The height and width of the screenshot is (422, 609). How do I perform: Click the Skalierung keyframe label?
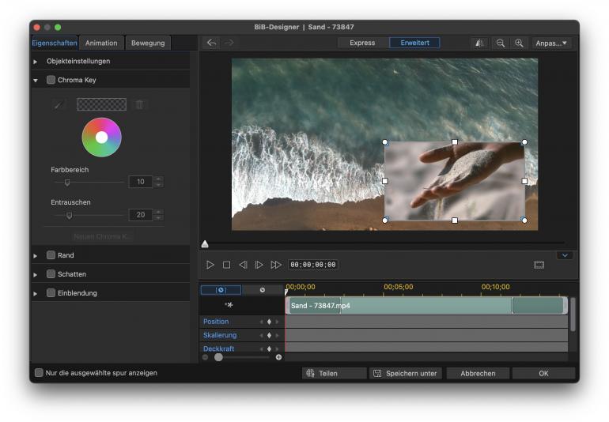[220, 335]
